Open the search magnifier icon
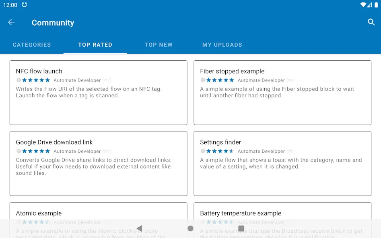 coord(371,22)
